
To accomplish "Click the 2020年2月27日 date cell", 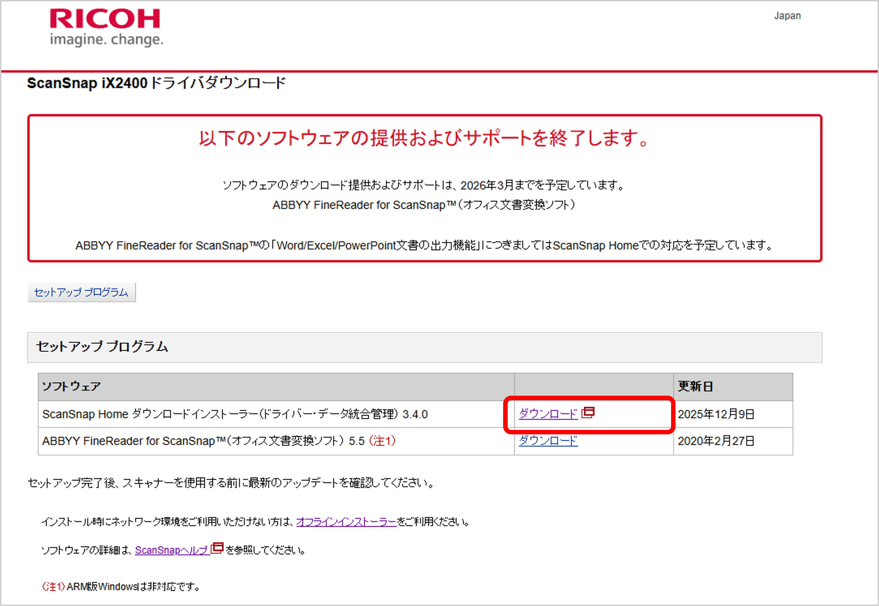I will point(716,441).
